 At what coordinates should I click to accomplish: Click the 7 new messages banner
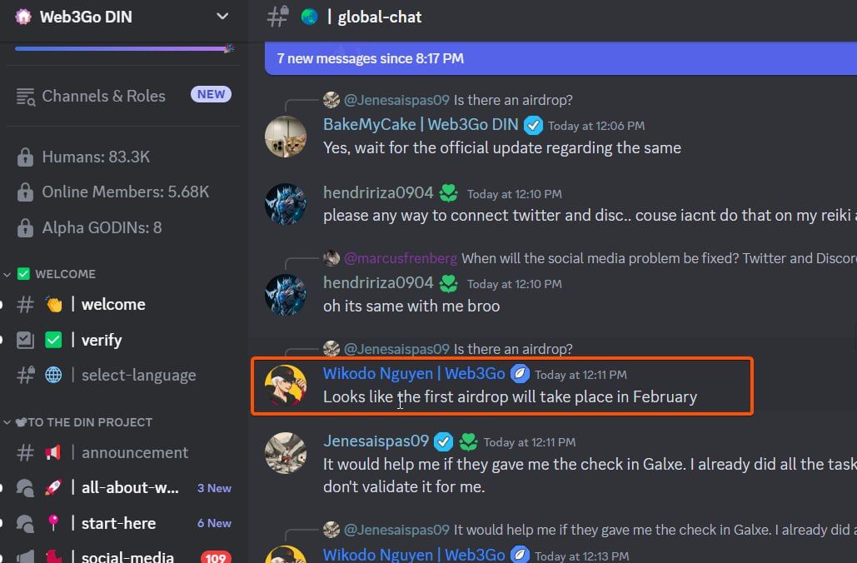[561, 58]
